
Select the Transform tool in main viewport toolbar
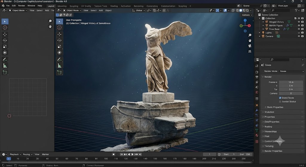[59, 53]
